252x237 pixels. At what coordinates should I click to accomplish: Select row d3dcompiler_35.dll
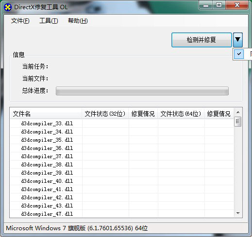pyautogui.click(x=122, y=140)
